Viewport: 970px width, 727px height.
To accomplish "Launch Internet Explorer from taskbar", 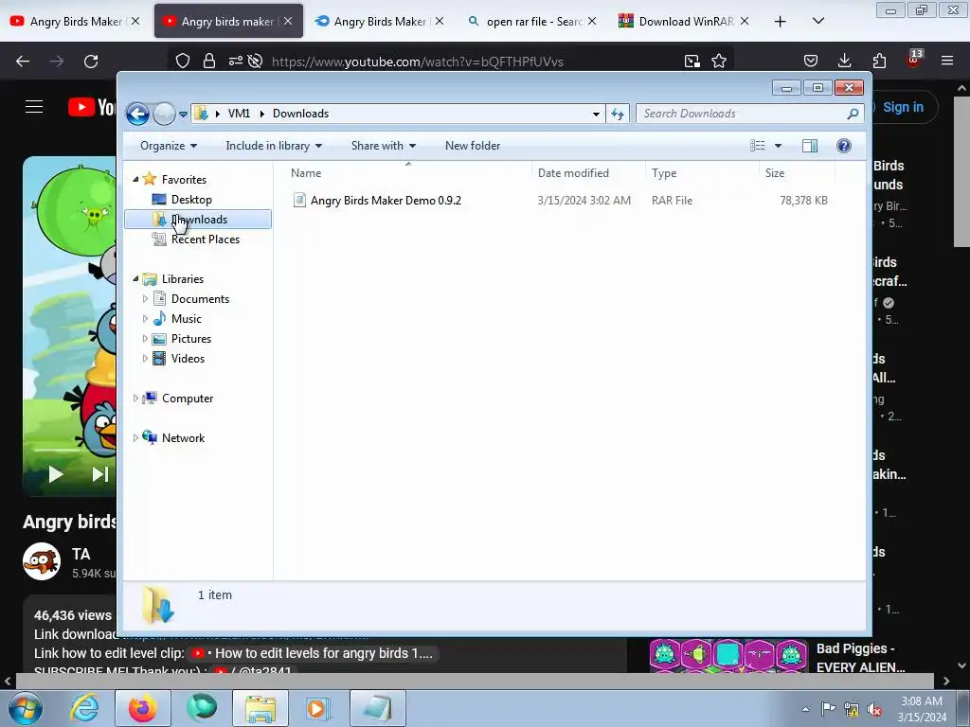I will [x=84, y=708].
